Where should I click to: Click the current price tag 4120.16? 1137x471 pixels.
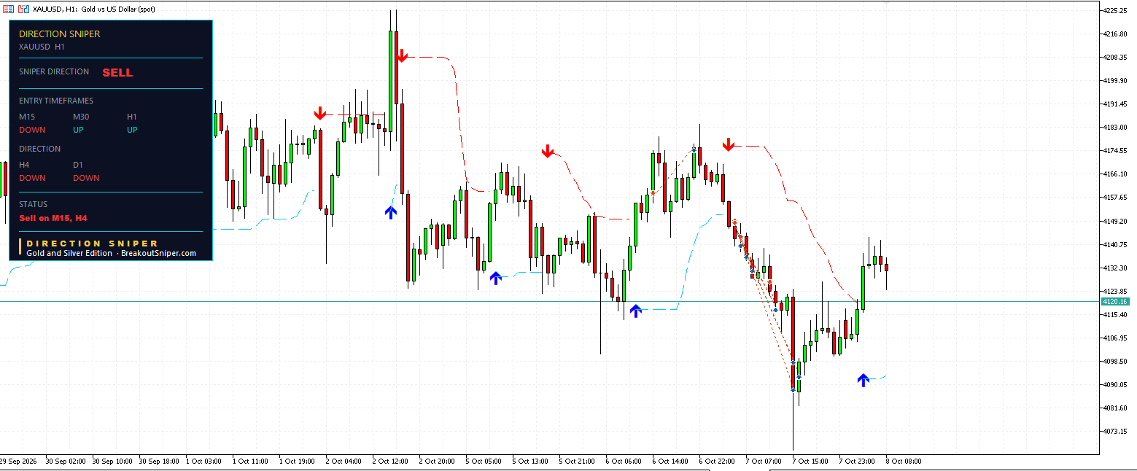(1116, 301)
